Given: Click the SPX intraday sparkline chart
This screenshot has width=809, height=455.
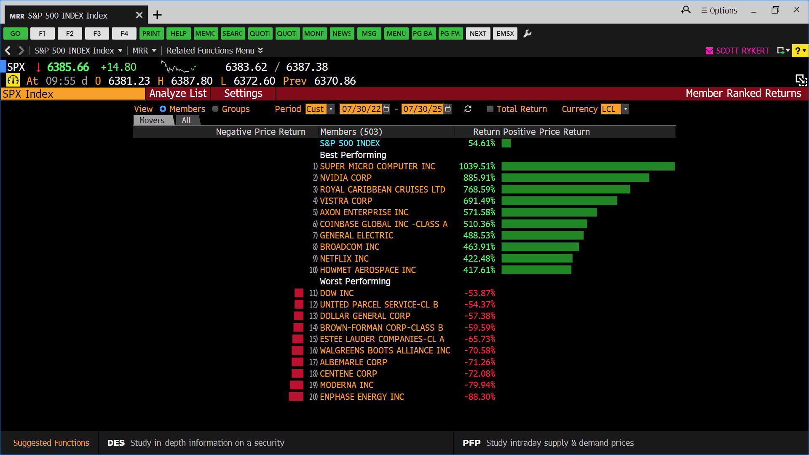Looking at the screenshot, I should [179, 67].
